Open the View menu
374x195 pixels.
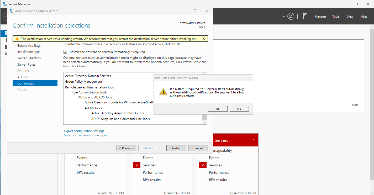click(350, 17)
